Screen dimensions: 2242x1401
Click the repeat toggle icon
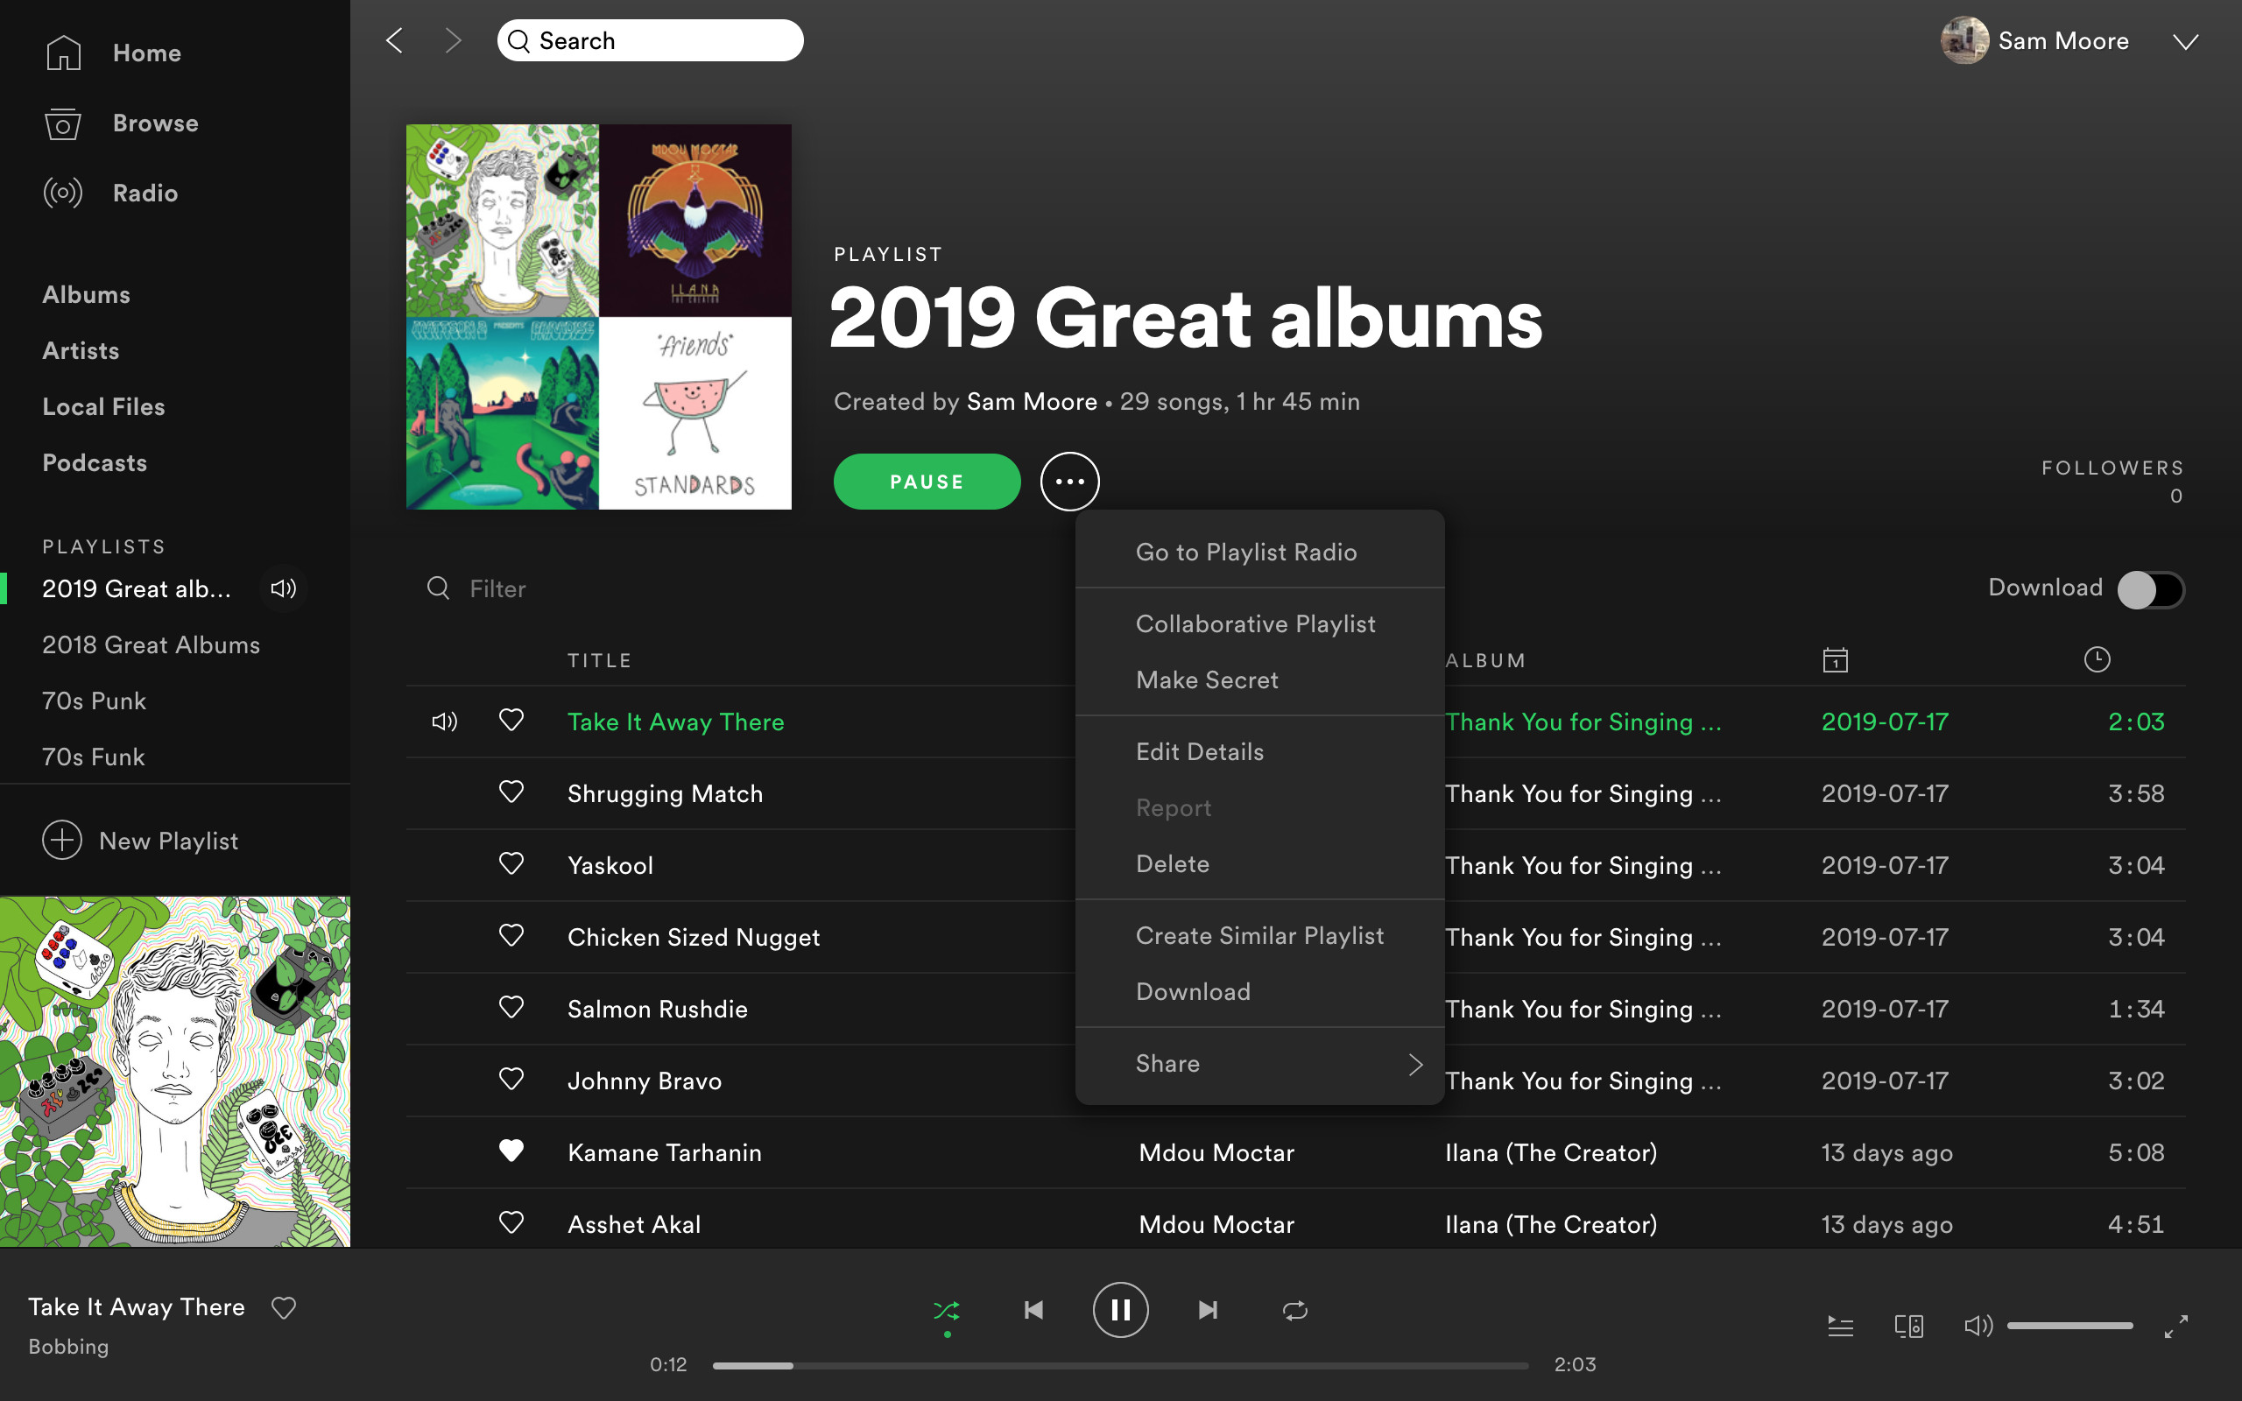click(x=1293, y=1309)
